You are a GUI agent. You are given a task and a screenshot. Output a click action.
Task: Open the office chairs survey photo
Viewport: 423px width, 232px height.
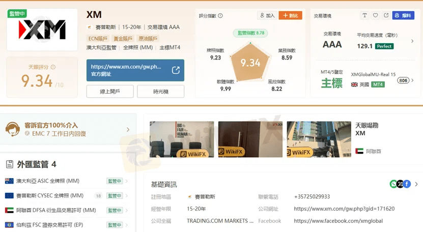[x=182, y=139]
